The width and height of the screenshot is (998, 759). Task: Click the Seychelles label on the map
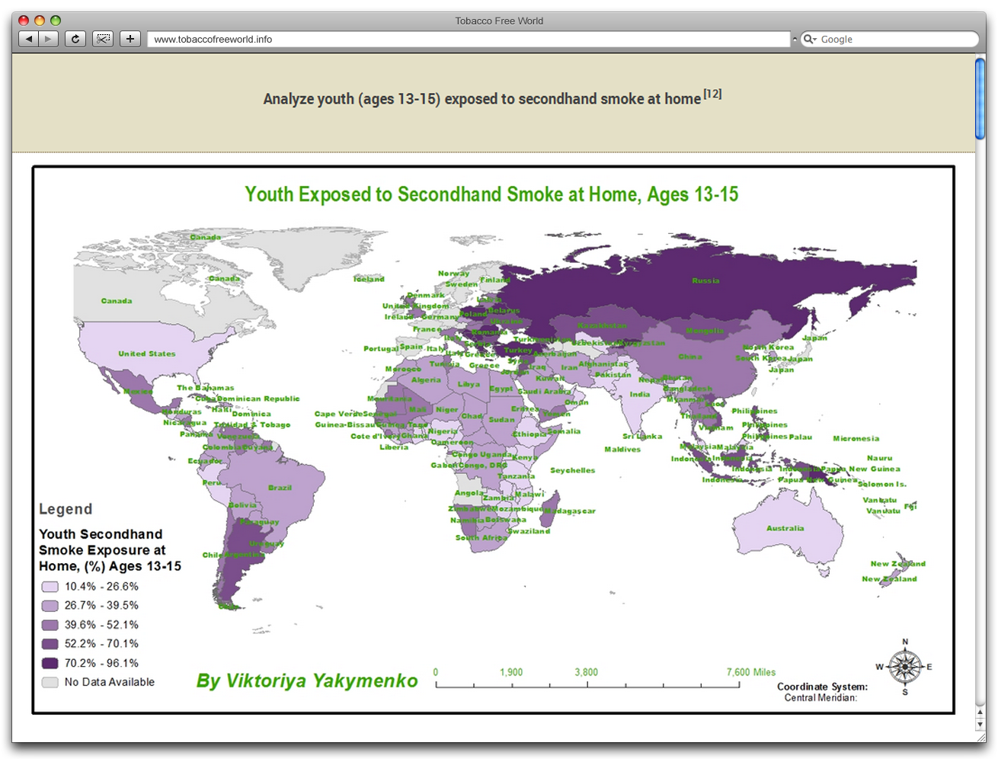[x=573, y=470]
